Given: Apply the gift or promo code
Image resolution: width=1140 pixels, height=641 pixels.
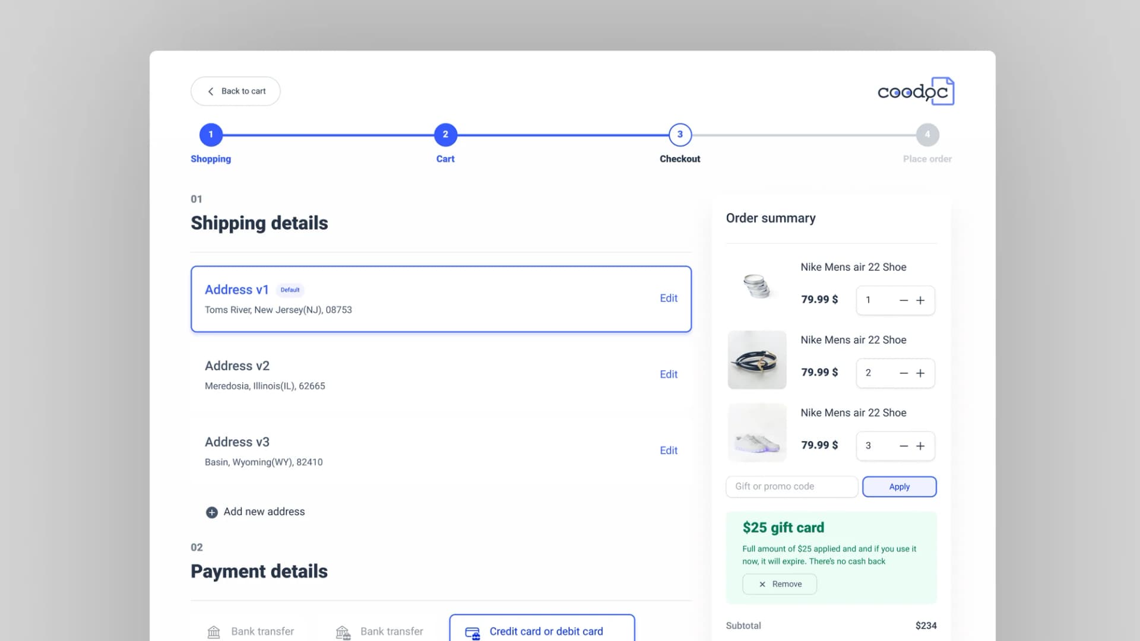Looking at the screenshot, I should pos(900,487).
